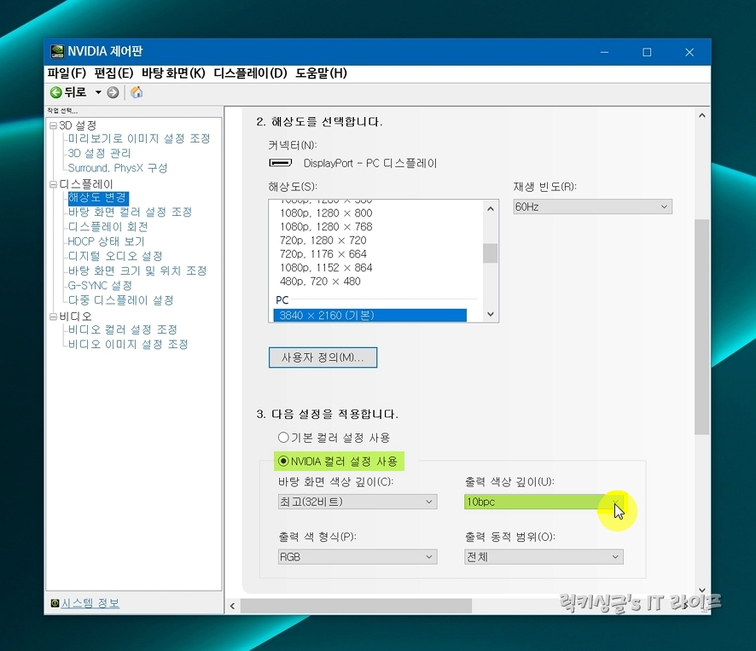Image resolution: width=756 pixels, height=651 pixels.
Task: Click the green Back arrow icon
Action: pos(55,92)
